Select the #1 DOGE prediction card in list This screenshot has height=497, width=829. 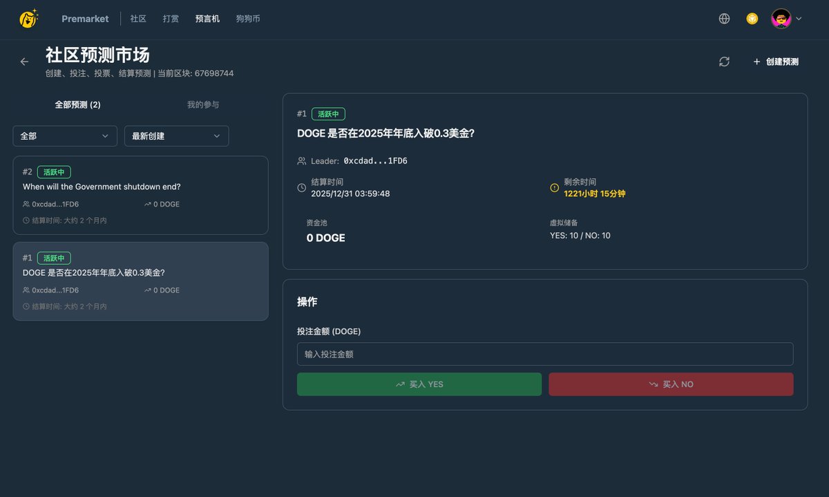140,281
